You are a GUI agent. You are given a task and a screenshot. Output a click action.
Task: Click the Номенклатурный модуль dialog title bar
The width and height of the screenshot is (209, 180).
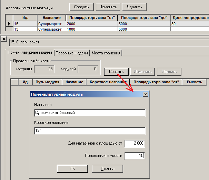(87, 94)
